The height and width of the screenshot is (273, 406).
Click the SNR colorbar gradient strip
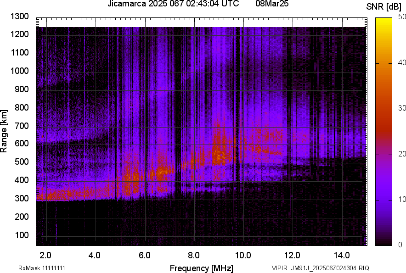(384, 132)
